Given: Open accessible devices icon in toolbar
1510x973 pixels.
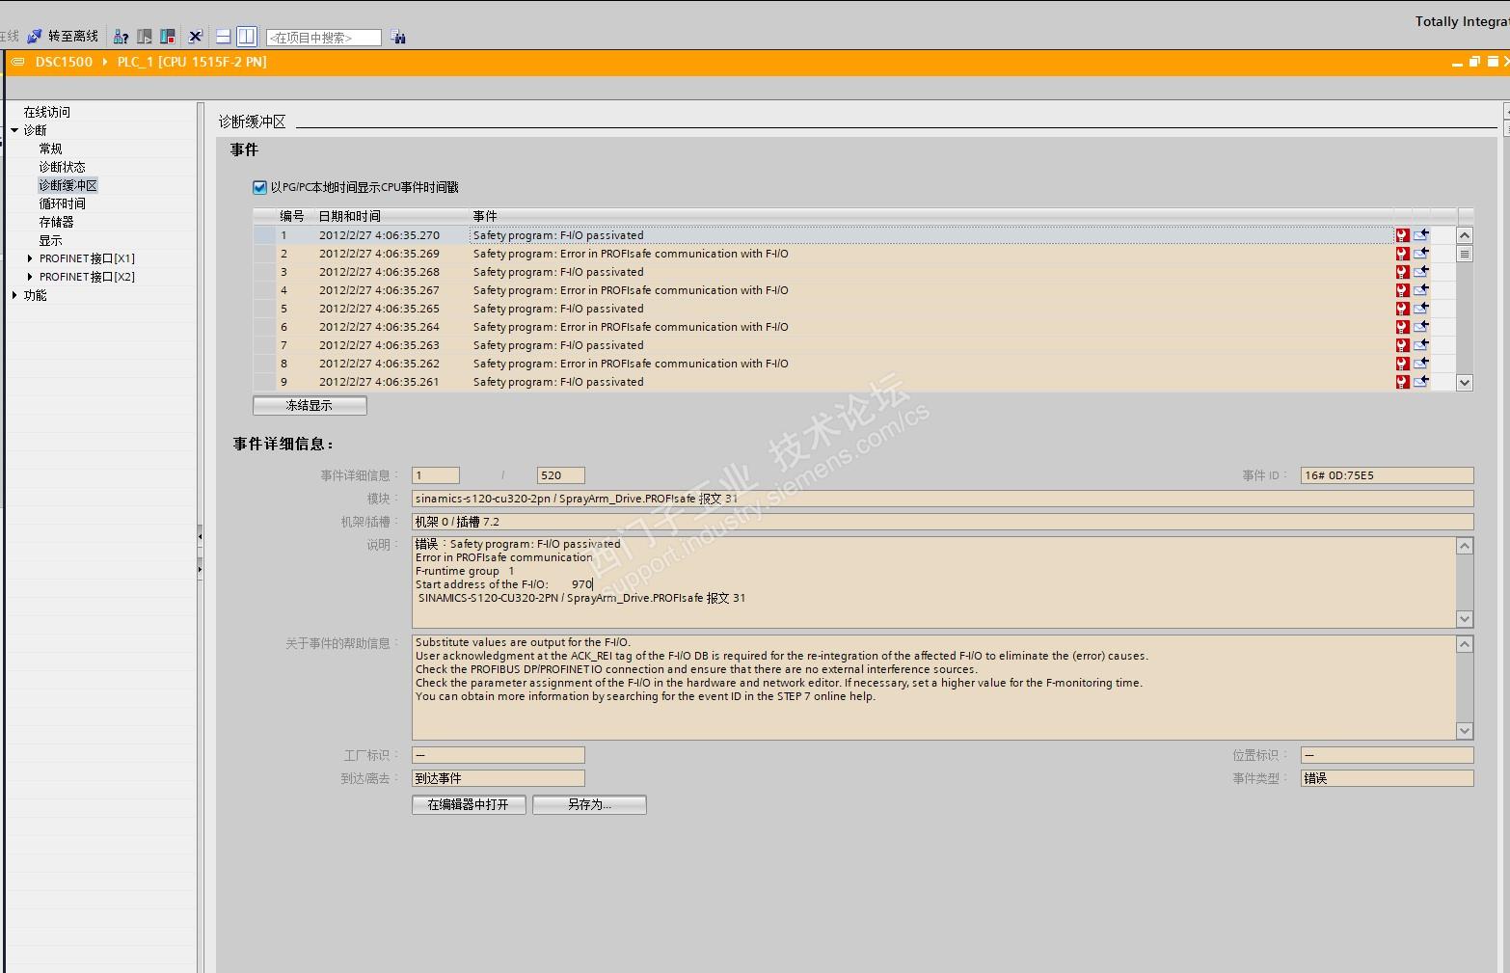Looking at the screenshot, I should pyautogui.click(x=121, y=37).
